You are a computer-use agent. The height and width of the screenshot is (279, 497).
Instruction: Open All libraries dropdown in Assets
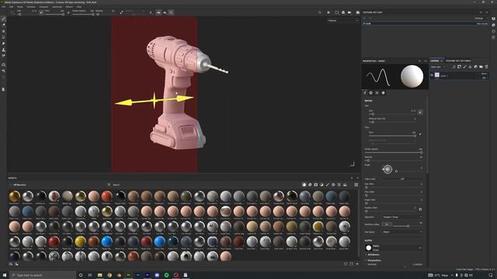click(19, 184)
